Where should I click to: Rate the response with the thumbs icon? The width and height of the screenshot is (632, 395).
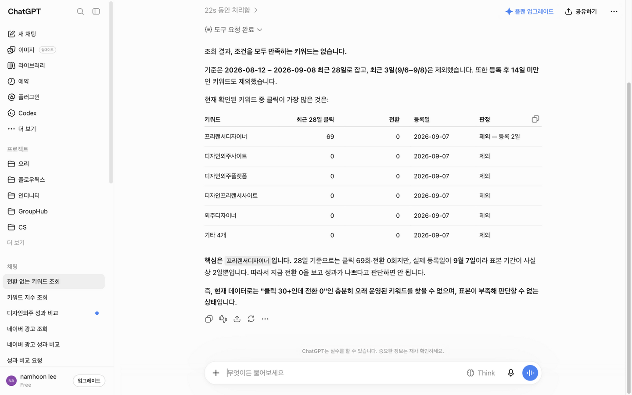[x=223, y=319]
